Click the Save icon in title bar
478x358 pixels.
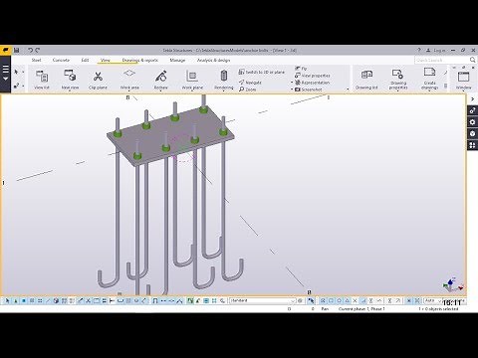pos(16,50)
